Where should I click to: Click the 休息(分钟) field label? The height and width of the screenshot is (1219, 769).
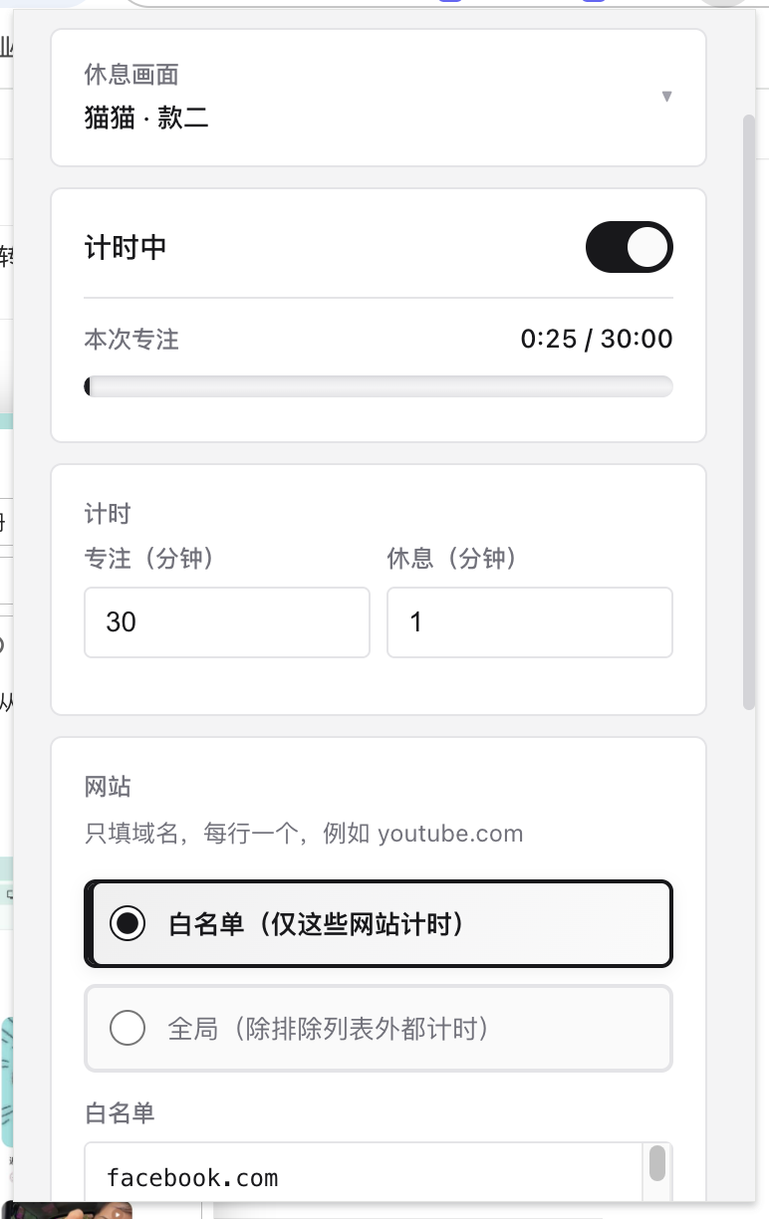[452, 559]
